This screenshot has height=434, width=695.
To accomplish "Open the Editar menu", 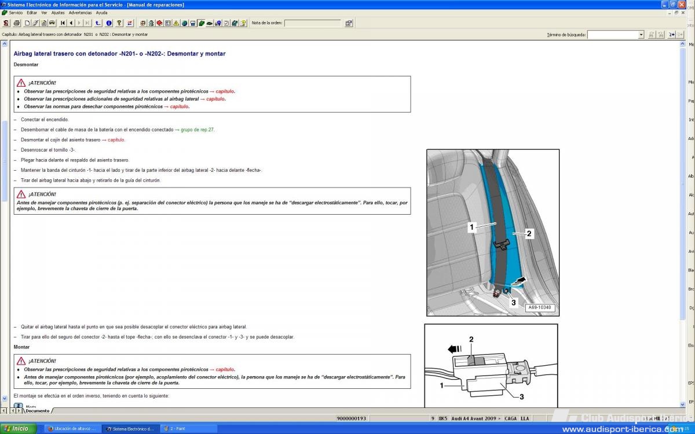I will (32, 12).
